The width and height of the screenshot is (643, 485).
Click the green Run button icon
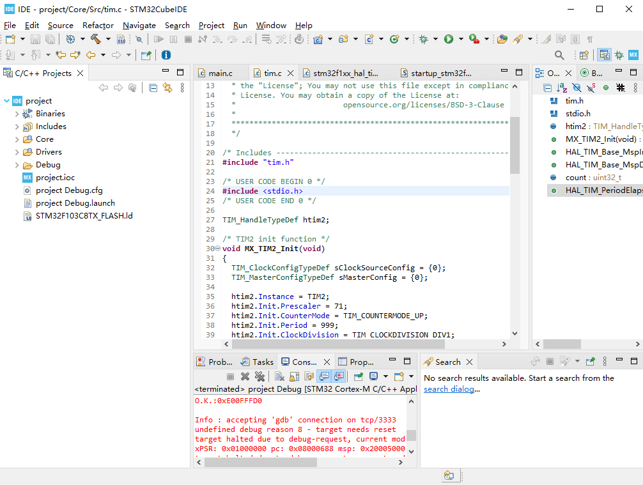[449, 40]
